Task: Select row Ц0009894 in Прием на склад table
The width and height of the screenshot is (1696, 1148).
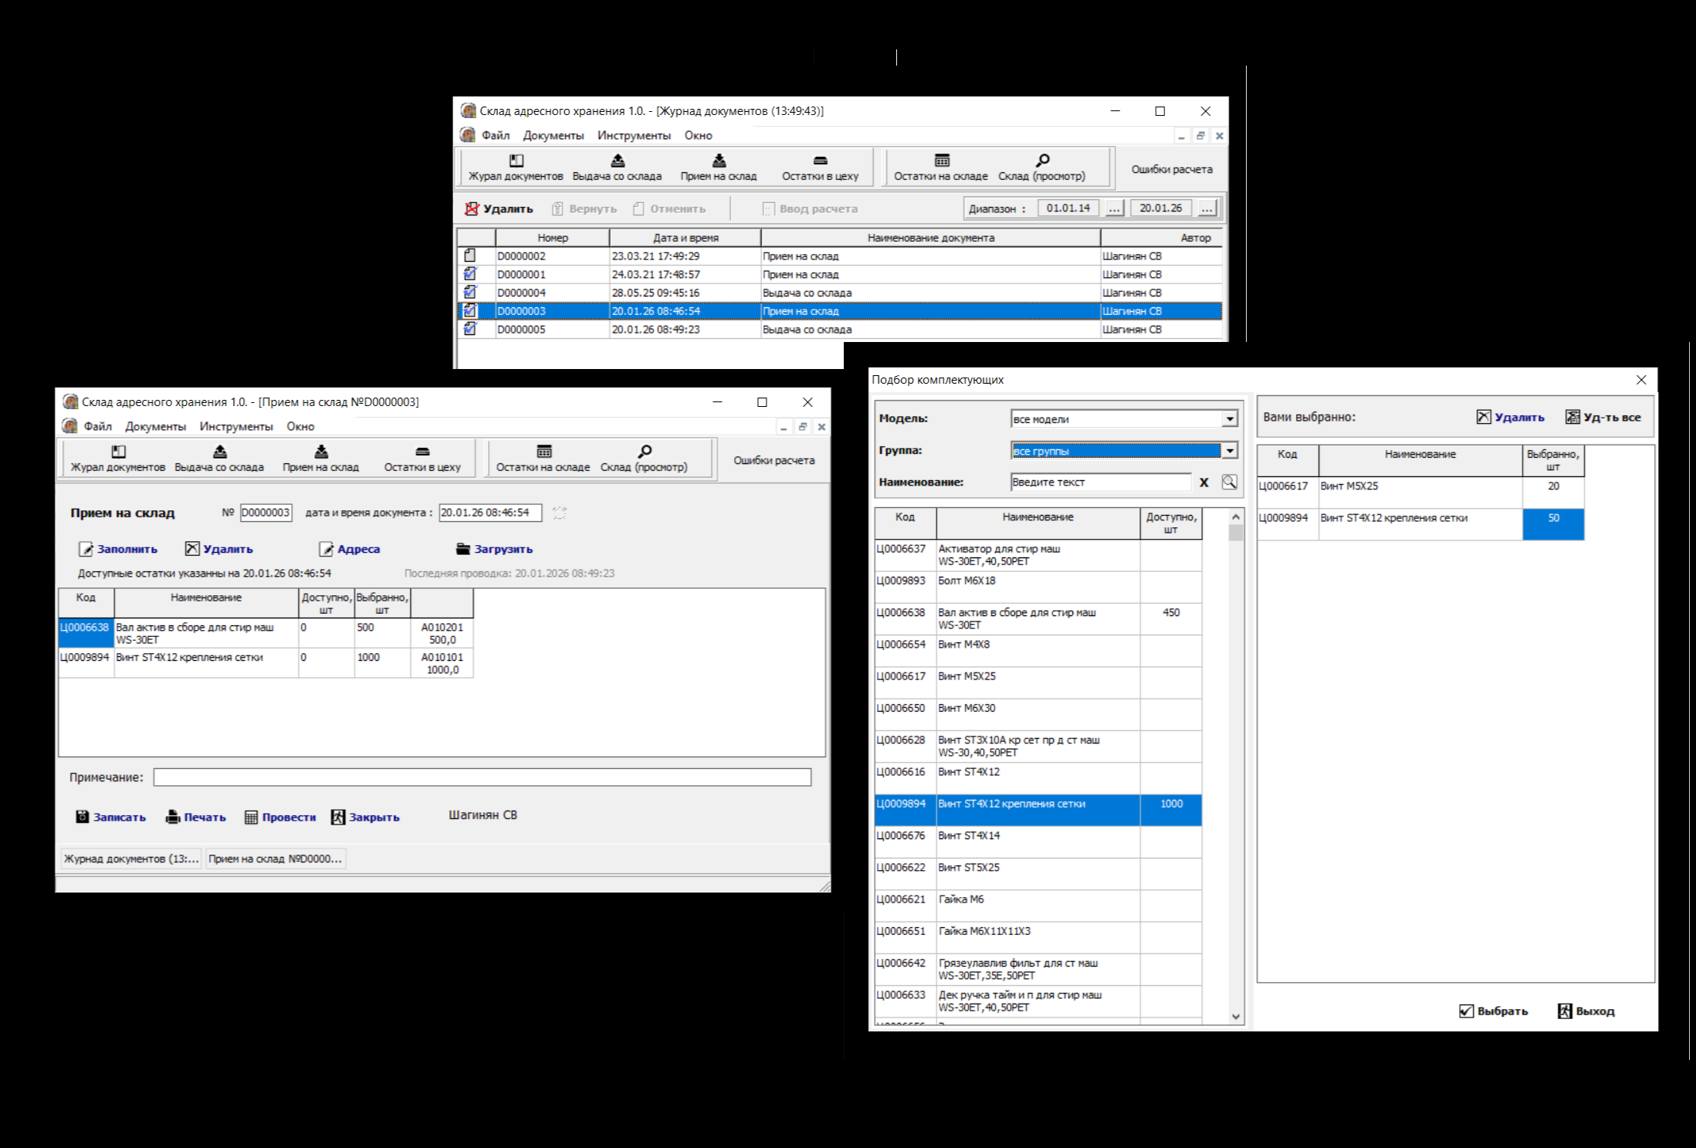Action: (x=266, y=663)
